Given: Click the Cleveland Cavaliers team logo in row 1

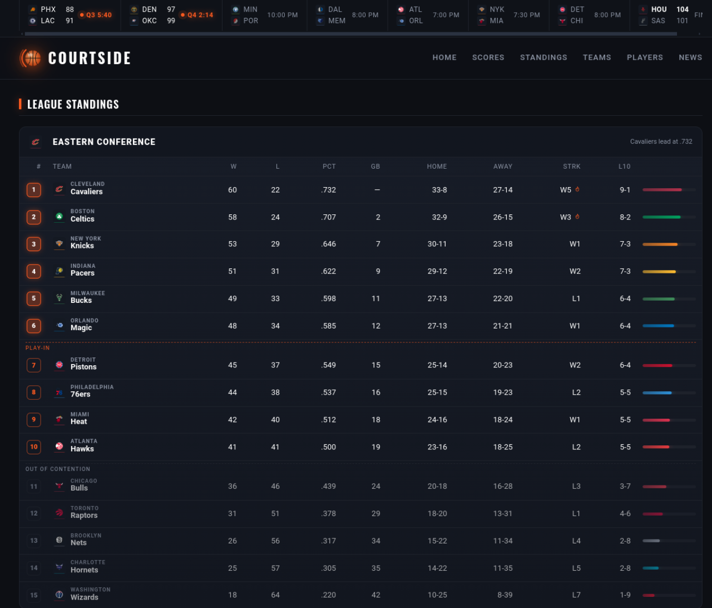Looking at the screenshot, I should 60,190.
